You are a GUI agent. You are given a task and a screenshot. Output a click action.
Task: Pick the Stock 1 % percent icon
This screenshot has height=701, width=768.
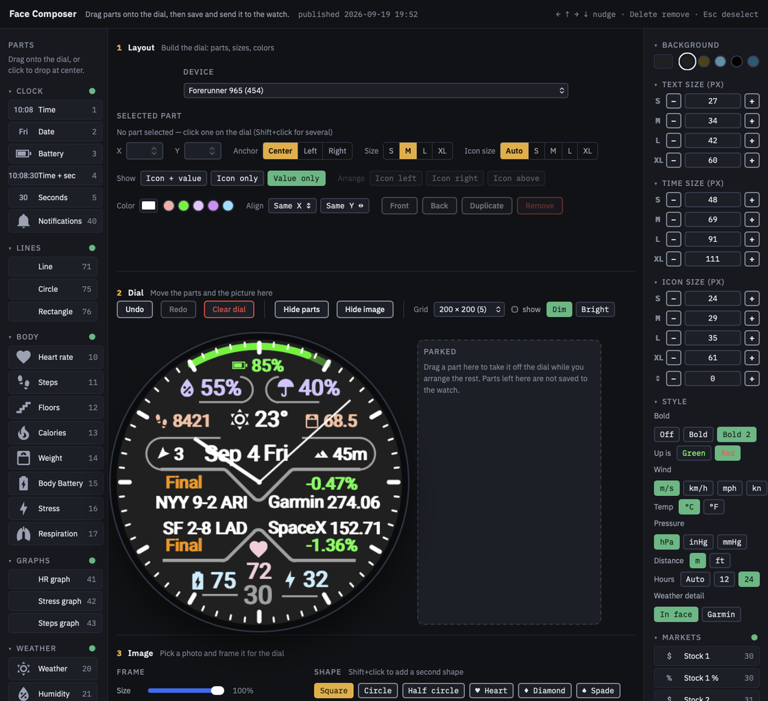pos(669,678)
